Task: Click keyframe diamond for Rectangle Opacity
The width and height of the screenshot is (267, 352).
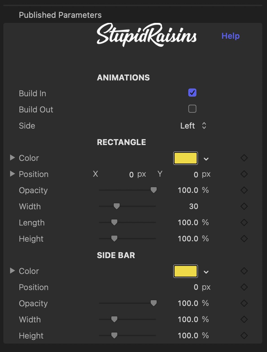Action: (x=244, y=190)
